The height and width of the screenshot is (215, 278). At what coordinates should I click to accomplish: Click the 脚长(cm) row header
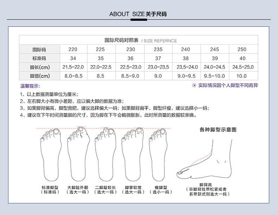39,67
